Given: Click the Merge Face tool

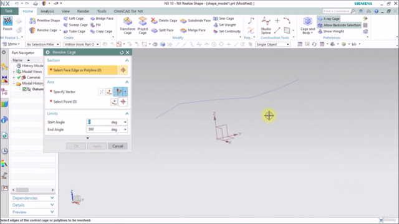Looking at the screenshot, I should click(193, 30).
